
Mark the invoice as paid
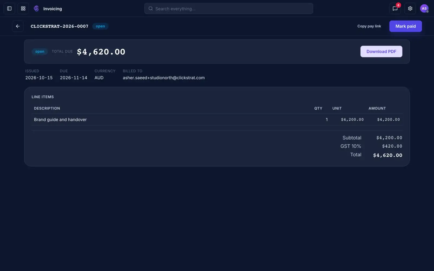pyautogui.click(x=406, y=26)
